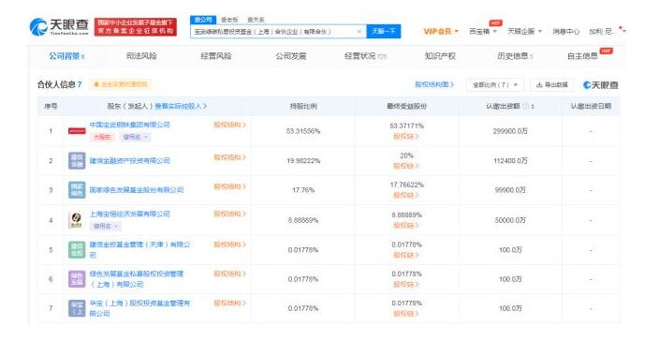
Task: Open 股权结构 for 华宝(上海)股权投资基金管理有限公司
Action: 229,303
